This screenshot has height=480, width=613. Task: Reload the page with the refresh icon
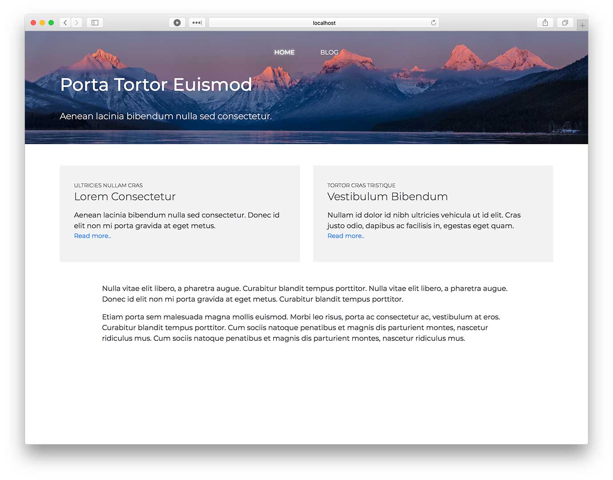coord(433,23)
